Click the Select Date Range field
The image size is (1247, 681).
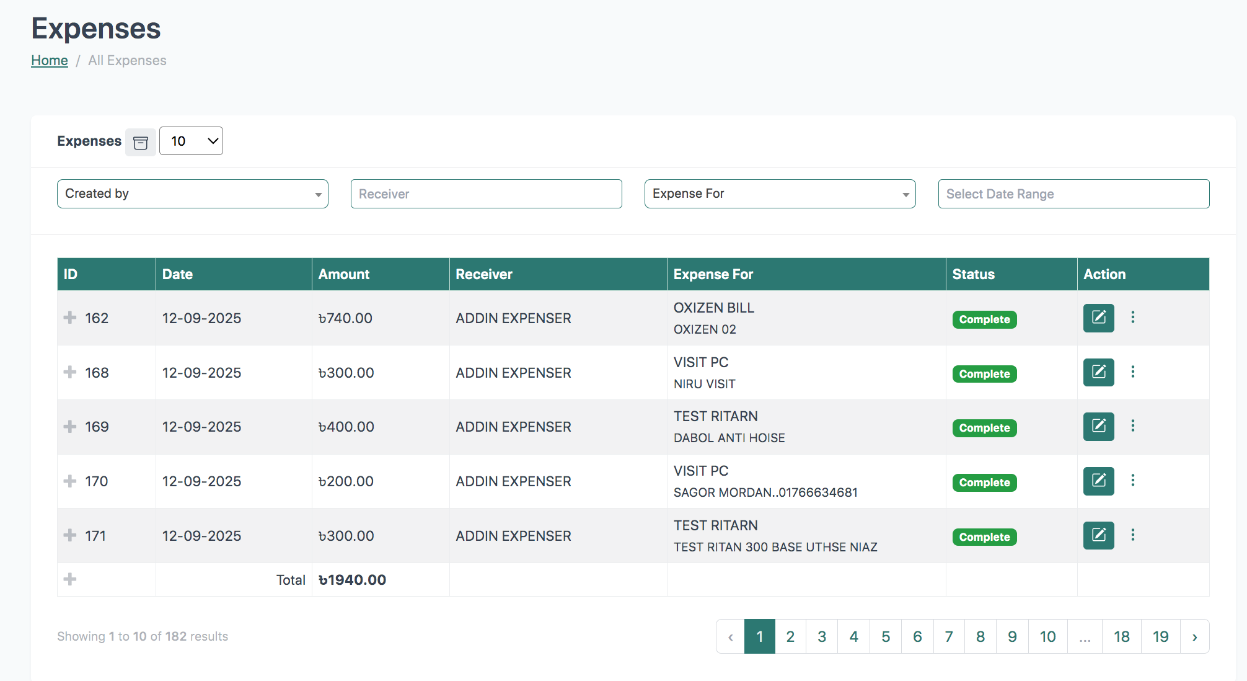1073,194
